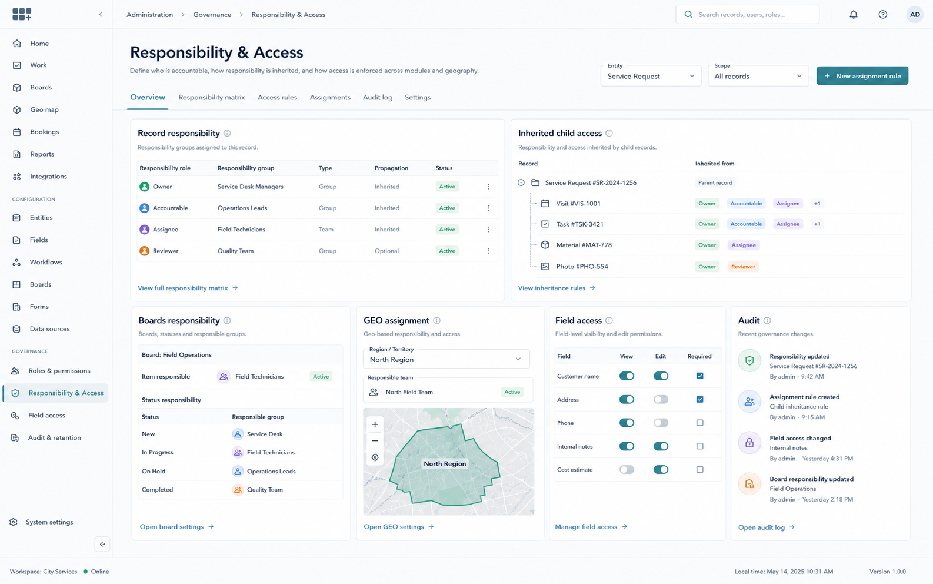This screenshot has height=584, width=933.
Task: Click Manage field access link
Action: click(x=591, y=527)
